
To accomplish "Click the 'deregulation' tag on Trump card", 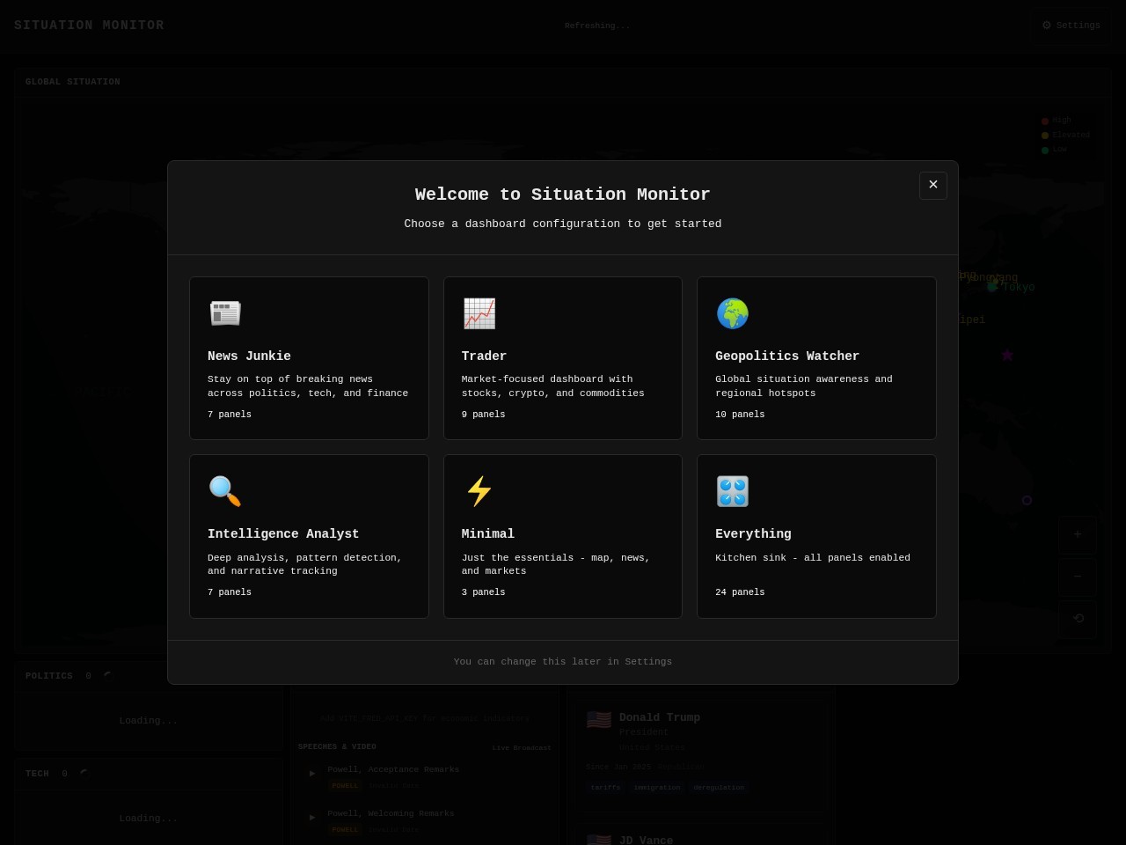I will 719,787.
